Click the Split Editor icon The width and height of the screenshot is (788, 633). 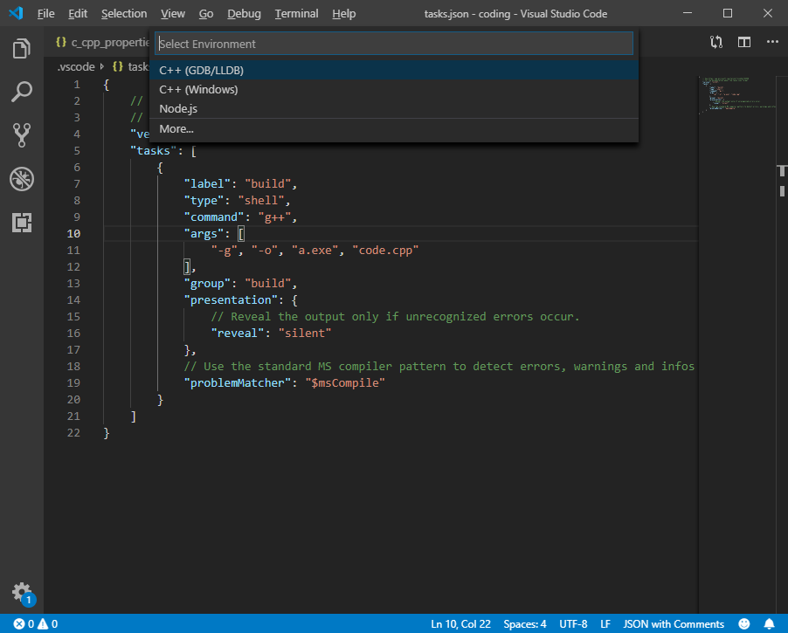coord(744,42)
